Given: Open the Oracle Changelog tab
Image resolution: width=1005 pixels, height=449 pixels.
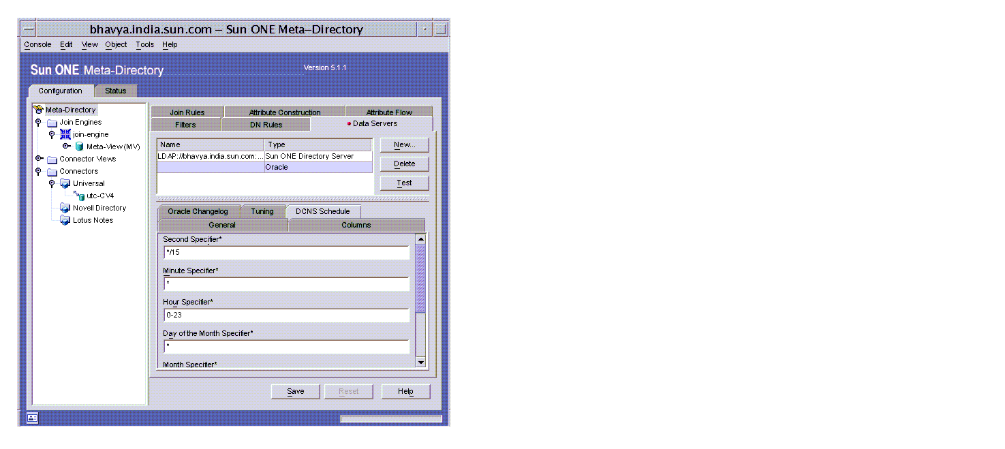Looking at the screenshot, I should [198, 212].
